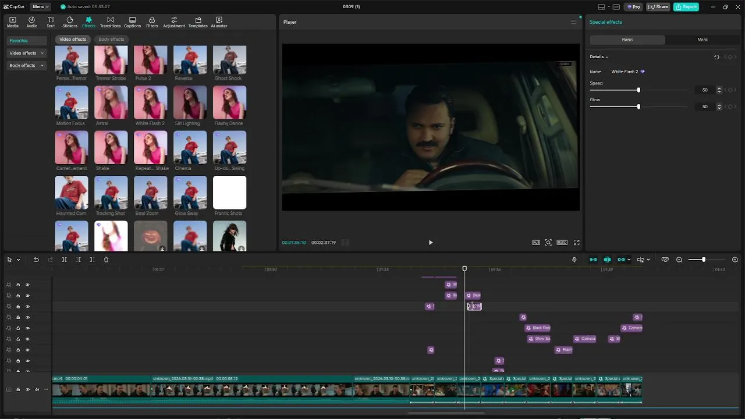745x419 pixels.
Task: Add a keyframe for Speed
Action: (x=730, y=90)
